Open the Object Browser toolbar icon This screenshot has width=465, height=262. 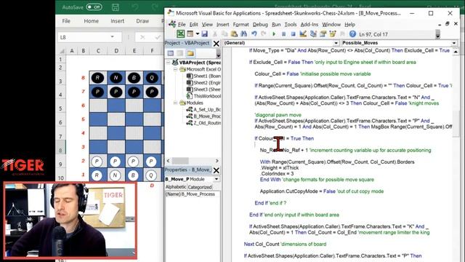(333, 34)
